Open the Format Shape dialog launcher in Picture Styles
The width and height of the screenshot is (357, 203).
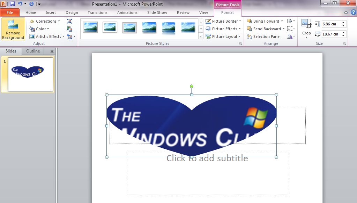241,44
